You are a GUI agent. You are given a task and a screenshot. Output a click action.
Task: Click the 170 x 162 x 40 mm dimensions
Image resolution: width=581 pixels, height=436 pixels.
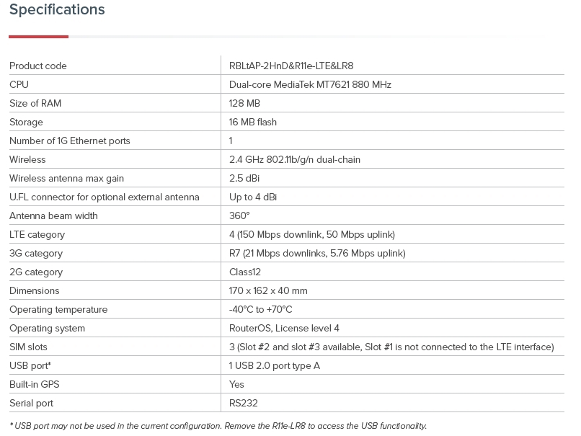[x=268, y=291]
